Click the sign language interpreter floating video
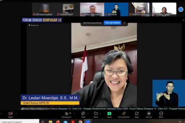This screenshot has height=123, width=185. 169,93
